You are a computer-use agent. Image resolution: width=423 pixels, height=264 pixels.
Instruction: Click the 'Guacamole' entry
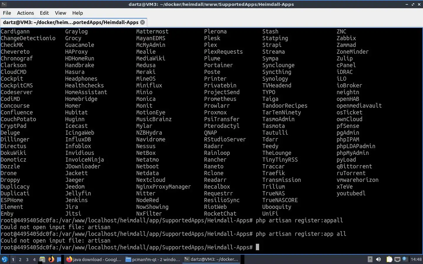pyautogui.click(x=80, y=45)
